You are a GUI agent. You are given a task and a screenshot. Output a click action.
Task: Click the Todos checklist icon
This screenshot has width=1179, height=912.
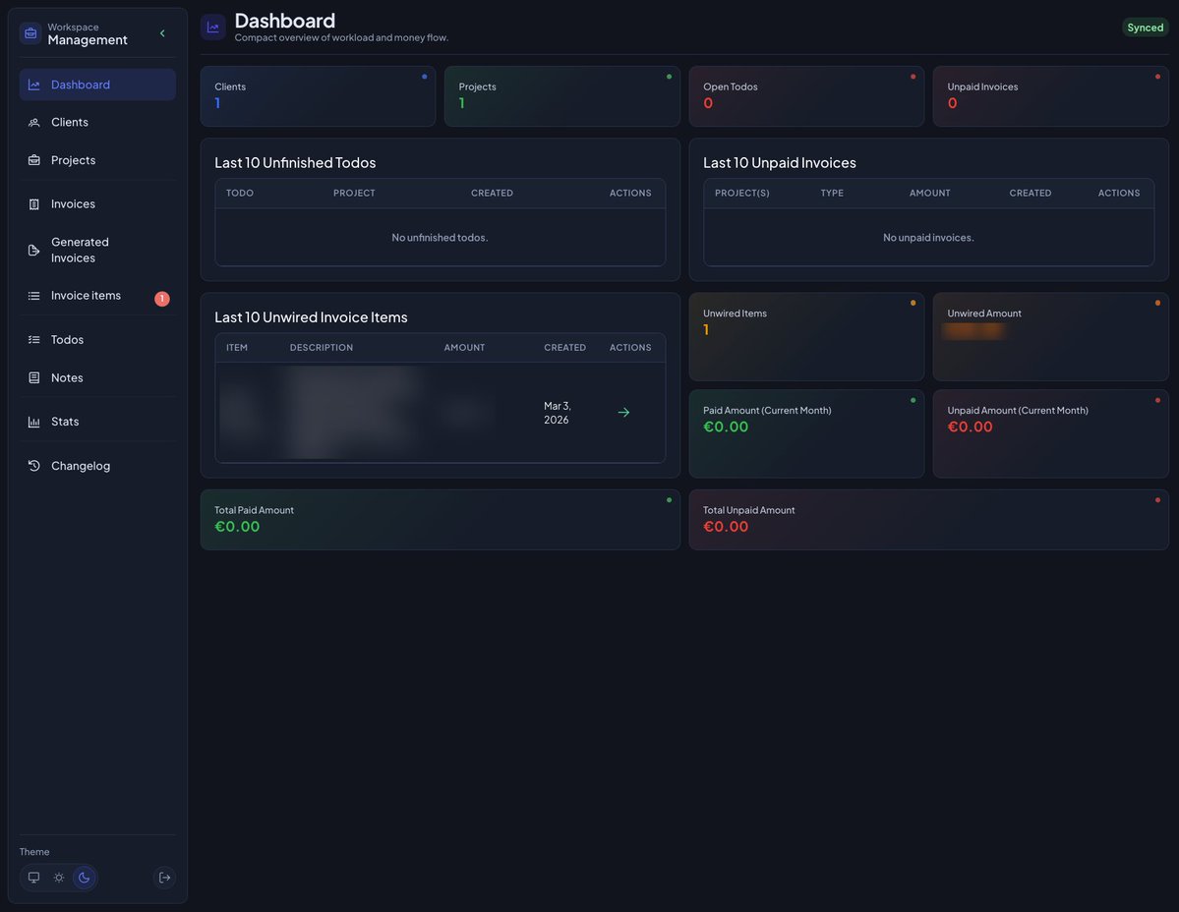[33, 340]
